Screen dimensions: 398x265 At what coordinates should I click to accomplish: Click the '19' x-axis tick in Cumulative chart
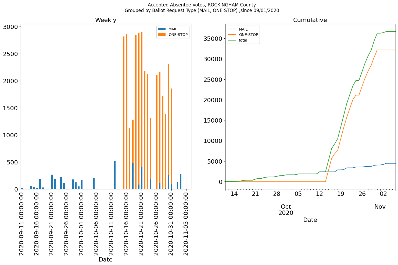[341, 194]
